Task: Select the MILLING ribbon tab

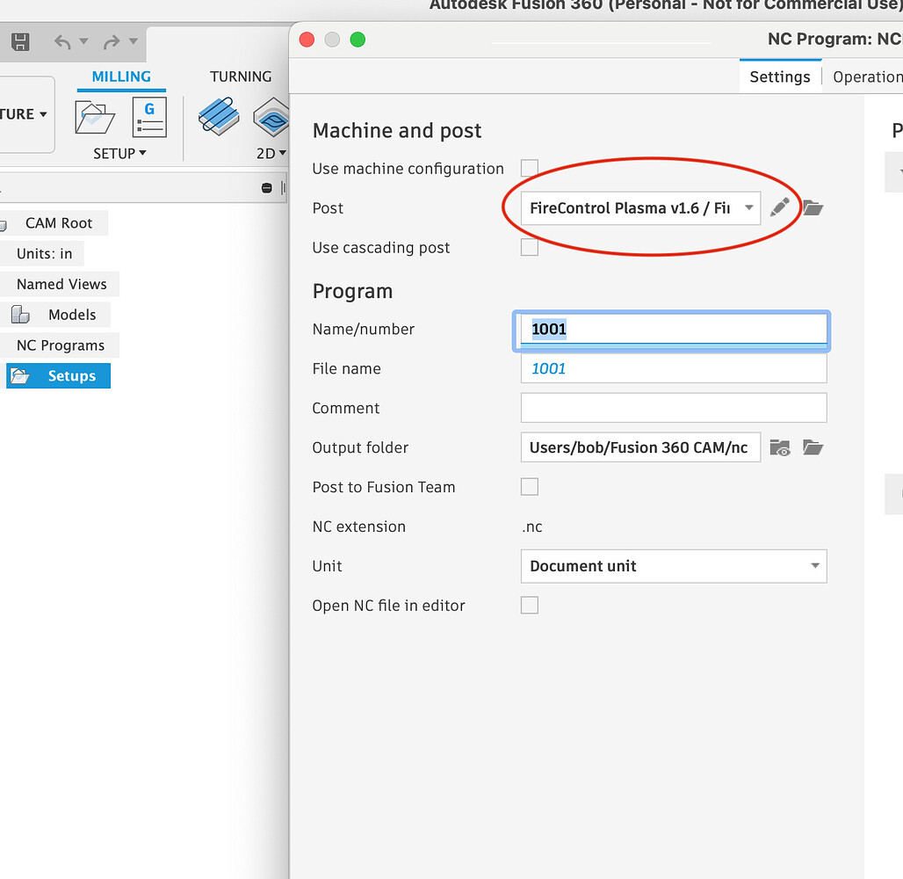Action: click(121, 76)
